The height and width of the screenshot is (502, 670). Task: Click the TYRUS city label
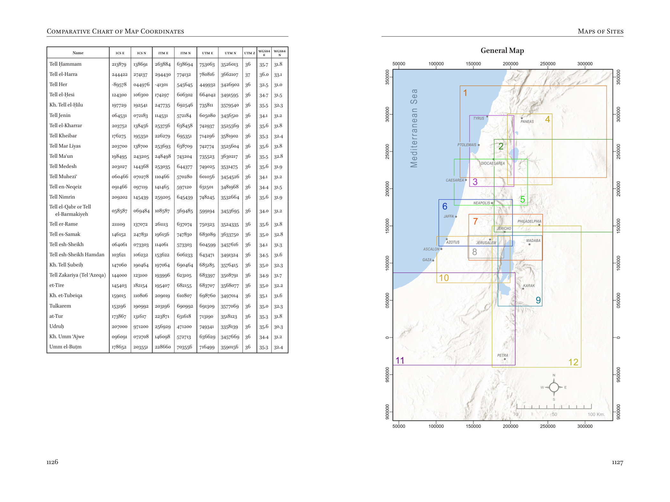pyautogui.click(x=479, y=119)
